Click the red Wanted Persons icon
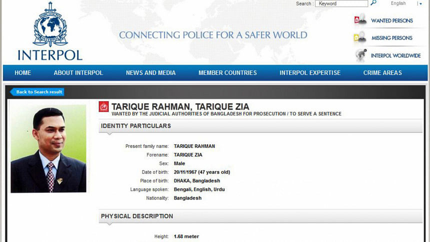Screen dimensions: 430x242 359,20
